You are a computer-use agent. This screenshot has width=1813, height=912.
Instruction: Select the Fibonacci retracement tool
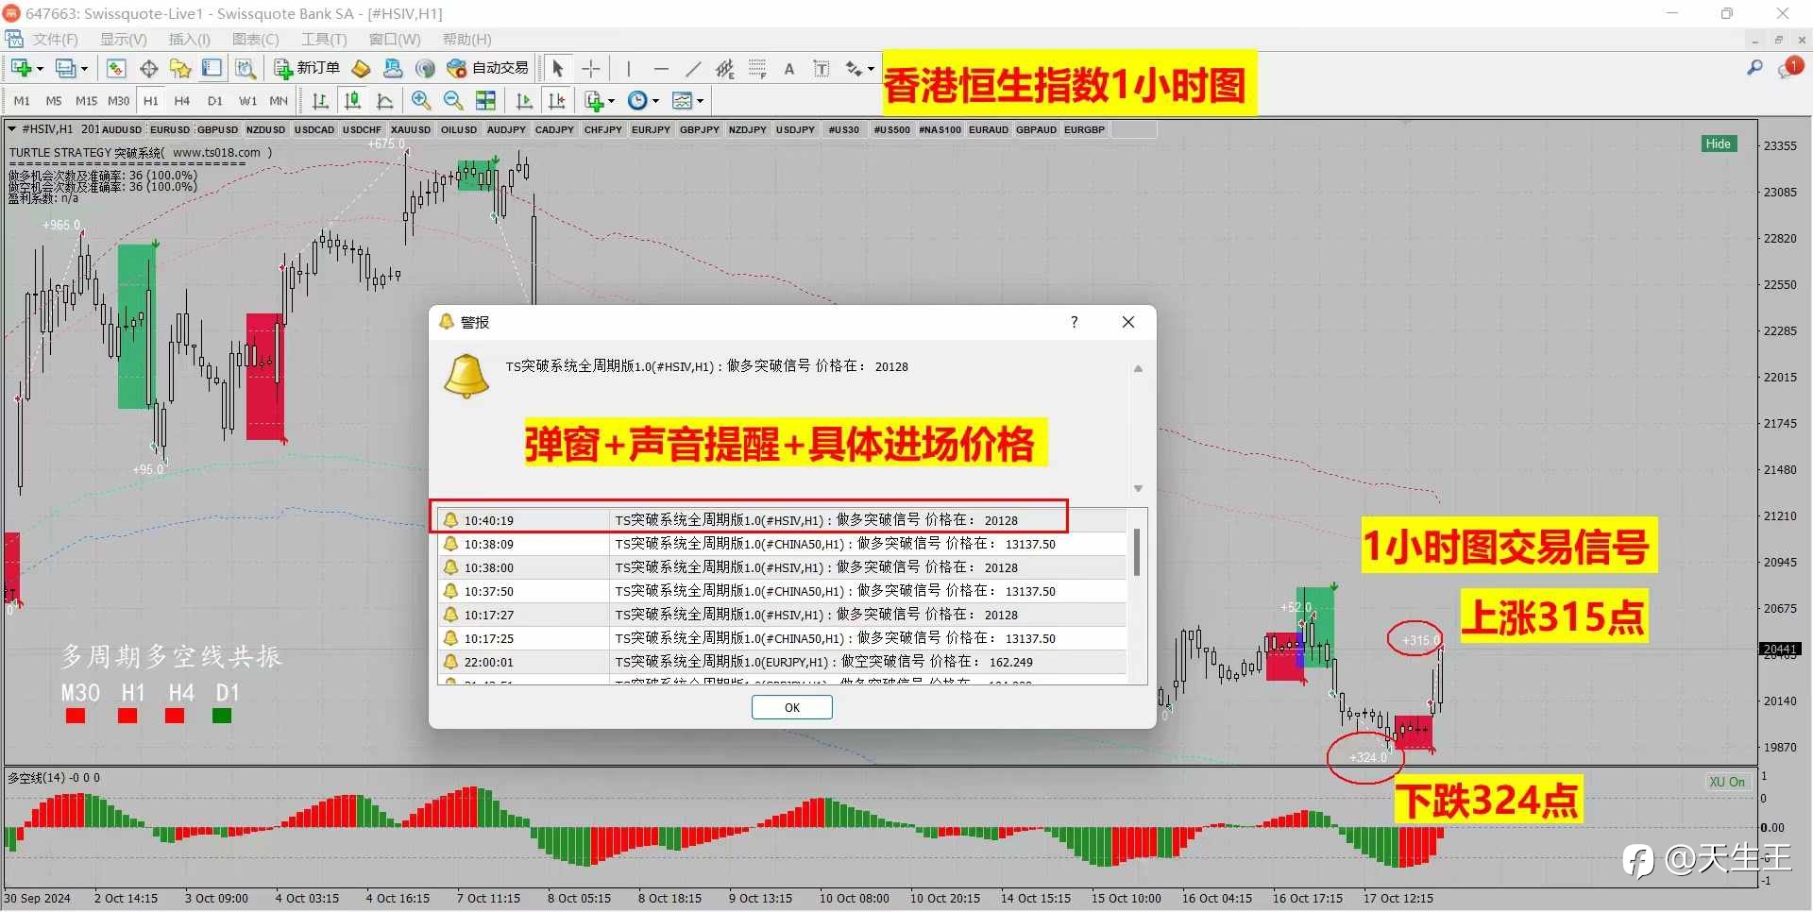click(757, 68)
